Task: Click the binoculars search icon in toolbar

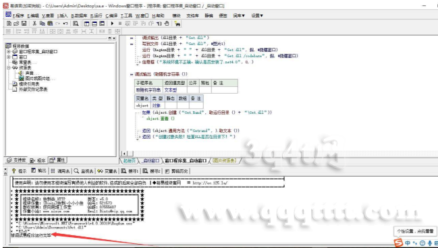Action: (177, 24)
